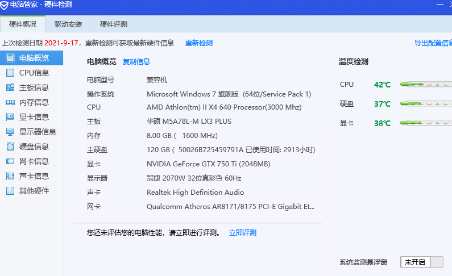
Task: Select the CPU信息 label in the sidebar
Action: [34, 73]
